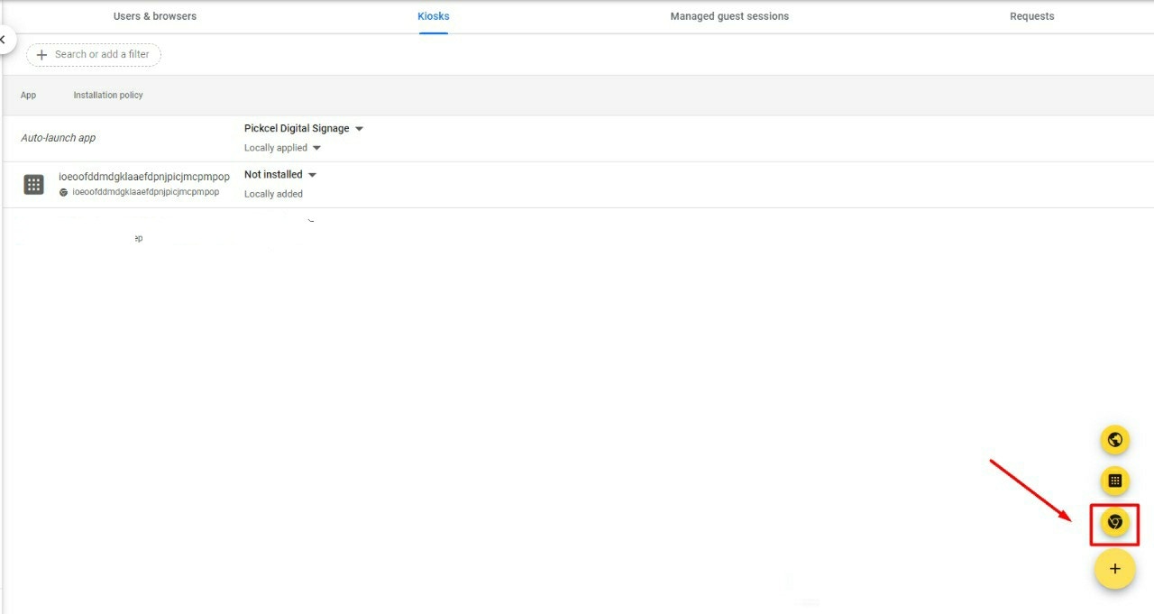This screenshot has width=1154, height=614.
Task: Click the app ID text ioeoofddmdgklaaefdpnjpicjmcpmpop
Action: 146,176
